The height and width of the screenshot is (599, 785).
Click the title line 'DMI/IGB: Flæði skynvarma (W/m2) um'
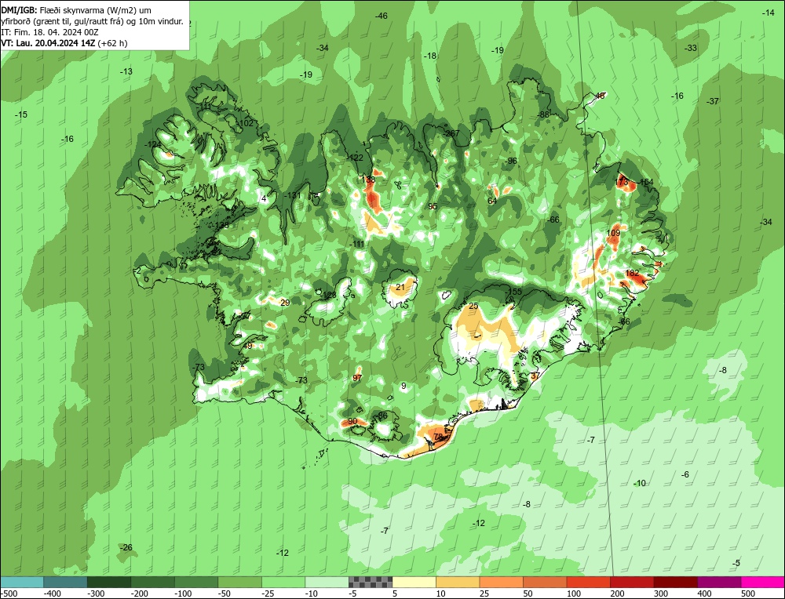76,10
